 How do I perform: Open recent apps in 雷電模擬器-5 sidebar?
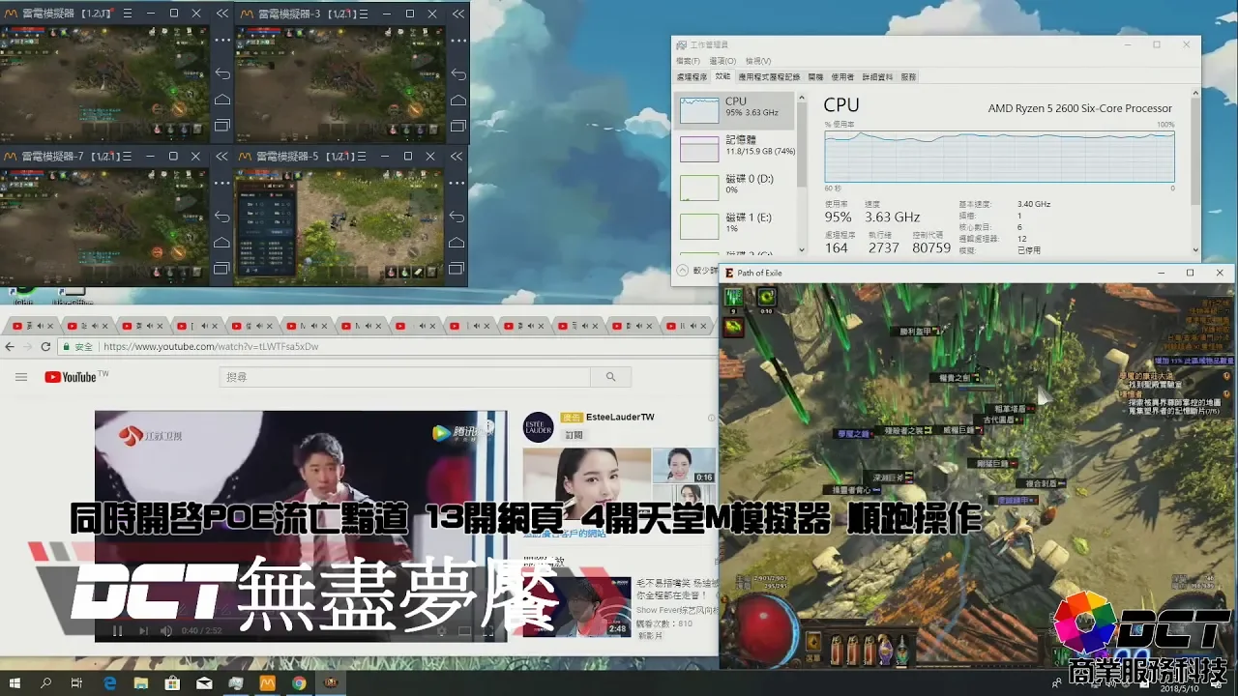(x=458, y=267)
